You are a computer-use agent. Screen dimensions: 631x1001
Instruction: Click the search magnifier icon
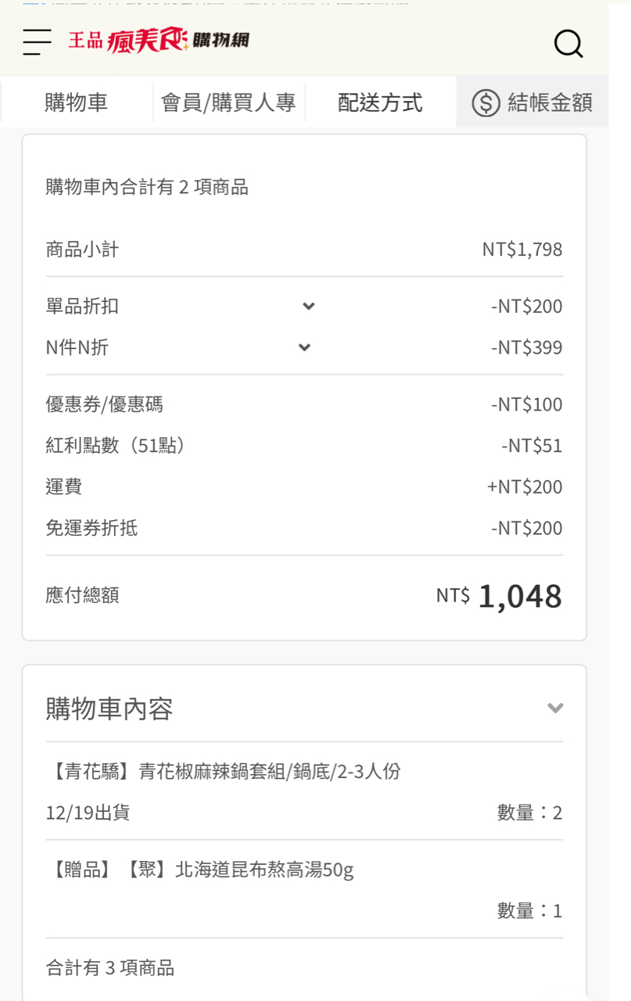pyautogui.click(x=568, y=44)
